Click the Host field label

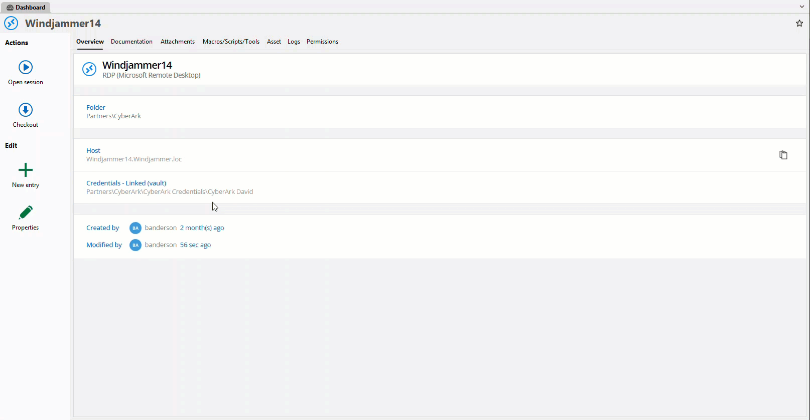click(93, 150)
